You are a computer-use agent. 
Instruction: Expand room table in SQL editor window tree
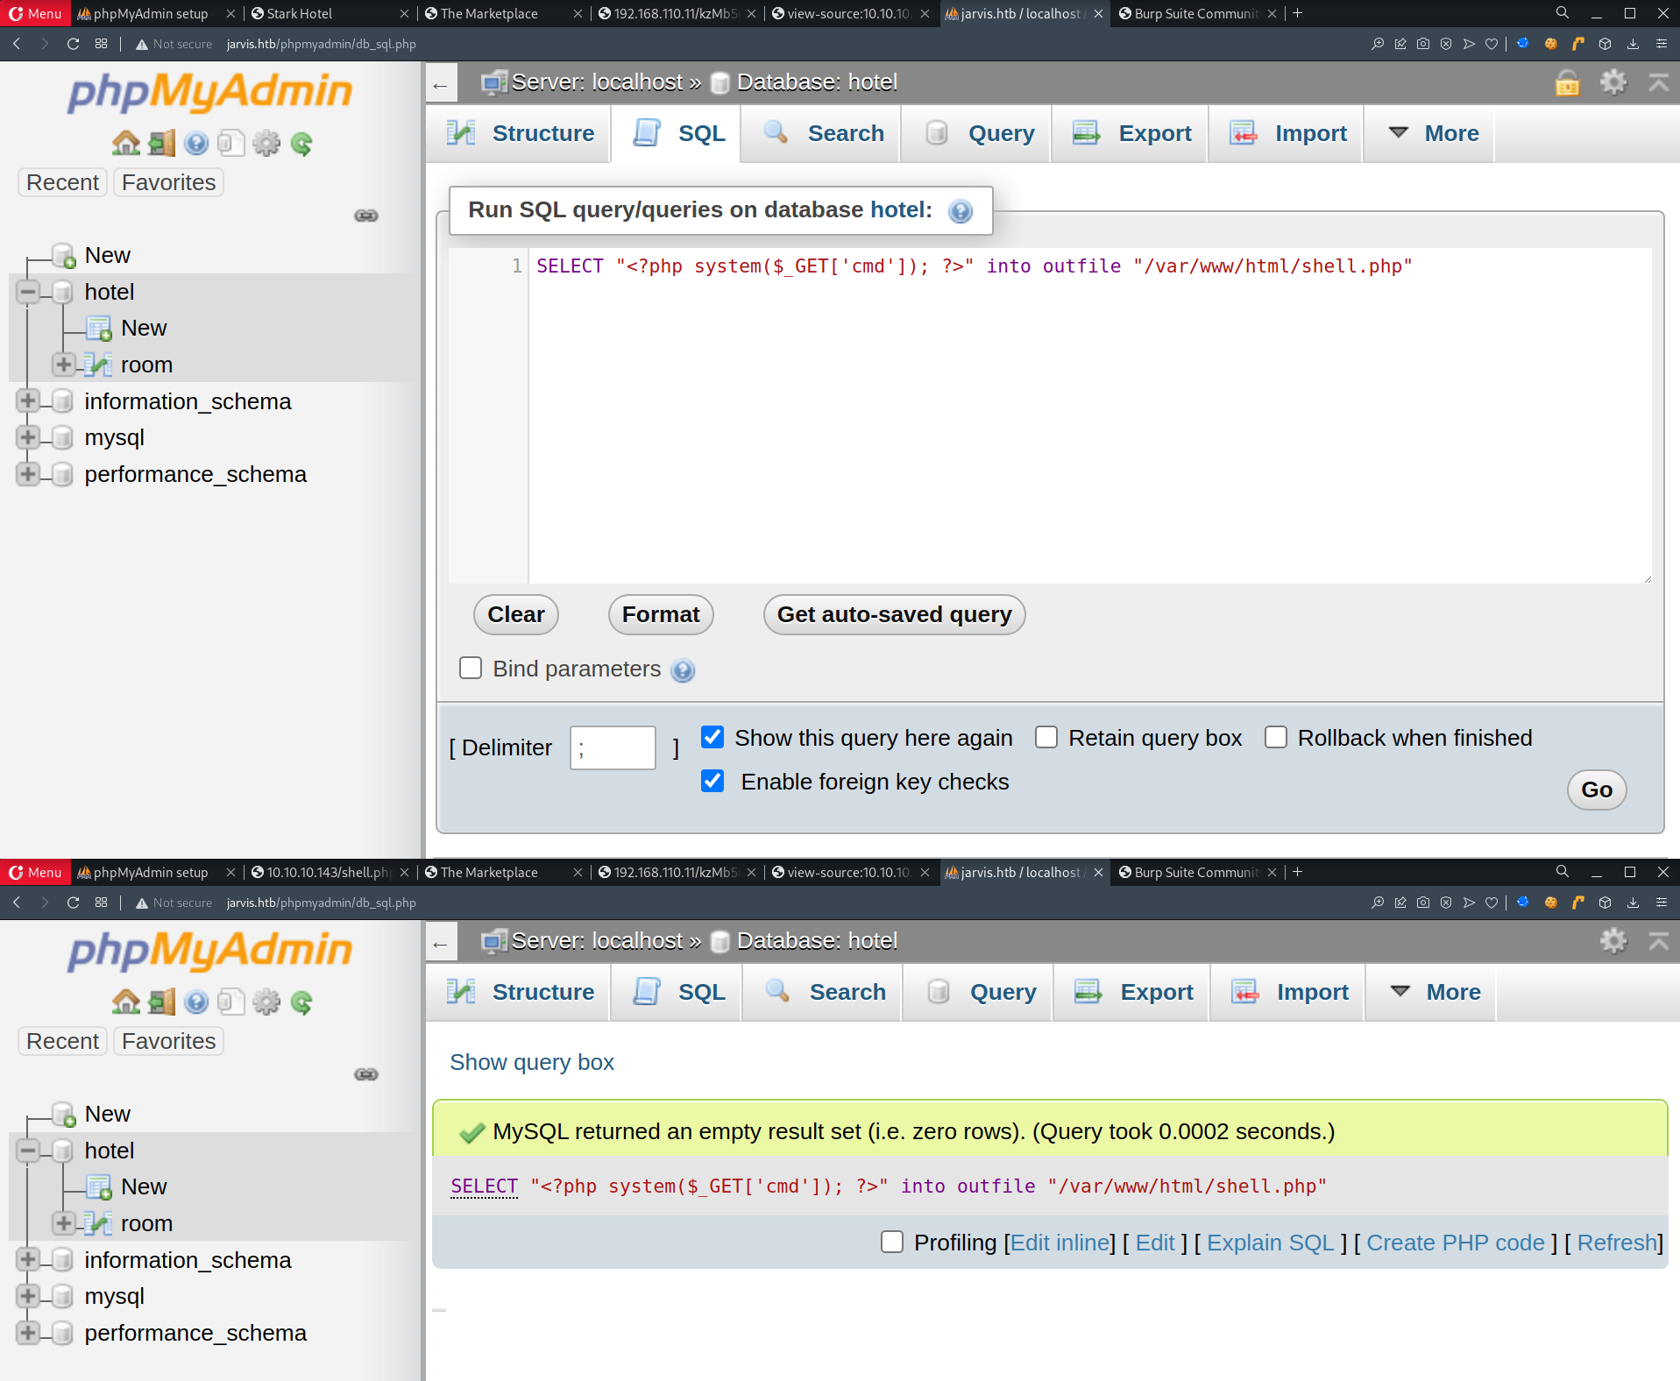tap(63, 364)
